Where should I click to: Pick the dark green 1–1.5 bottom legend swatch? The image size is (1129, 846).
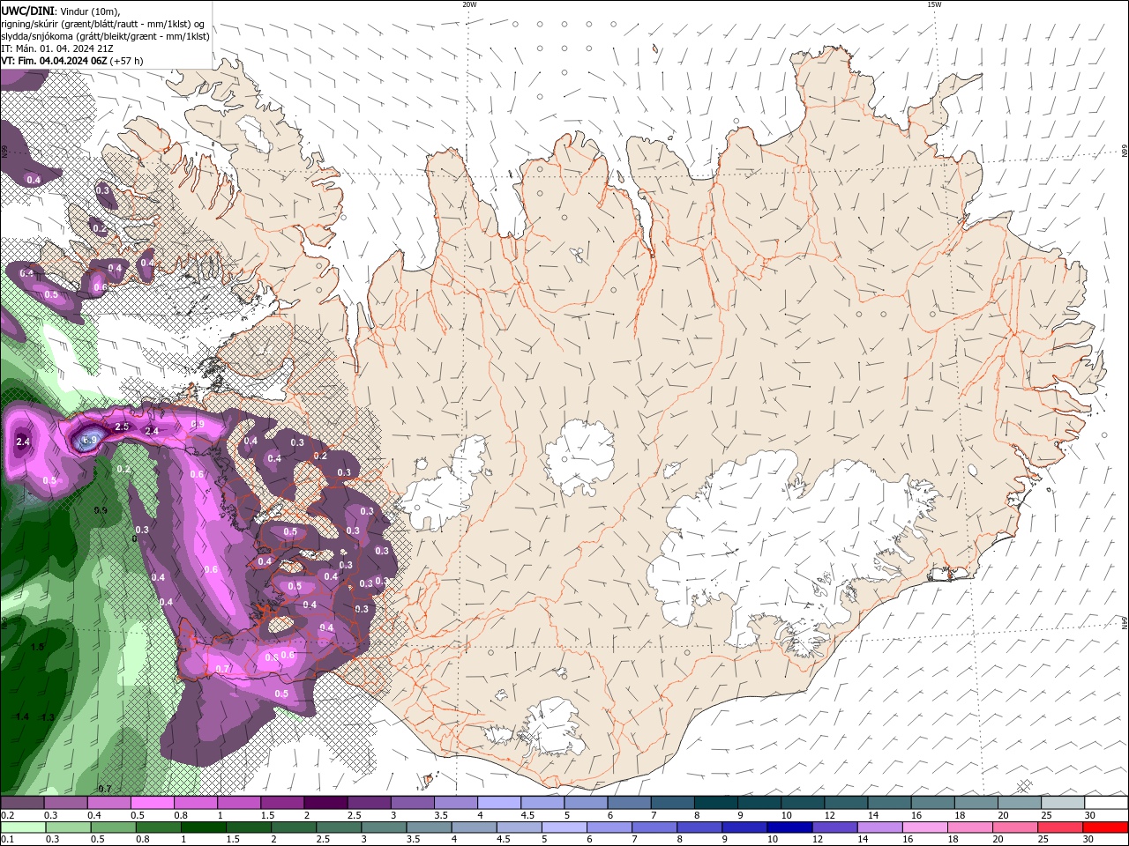point(203,827)
